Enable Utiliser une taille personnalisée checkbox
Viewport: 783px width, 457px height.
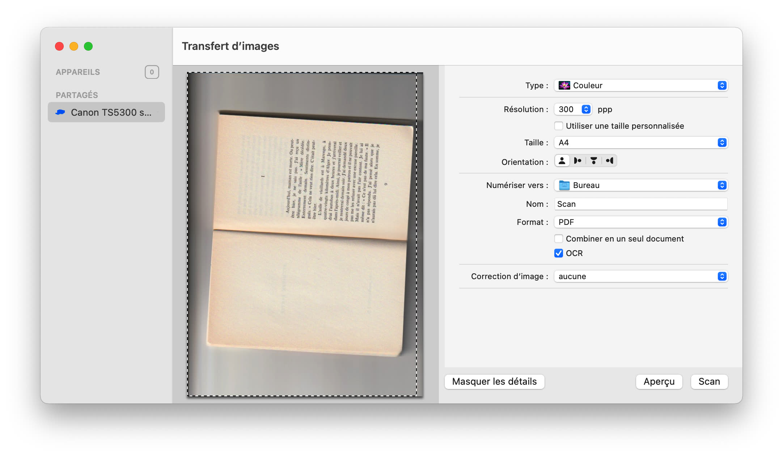559,126
